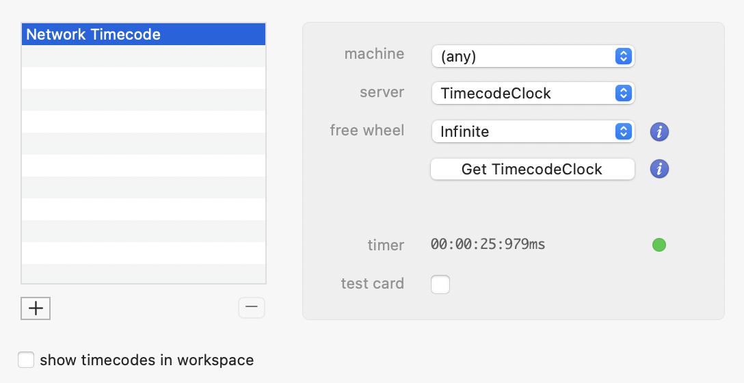Select Network Timecode in the list
The height and width of the screenshot is (383, 744).
(x=144, y=34)
